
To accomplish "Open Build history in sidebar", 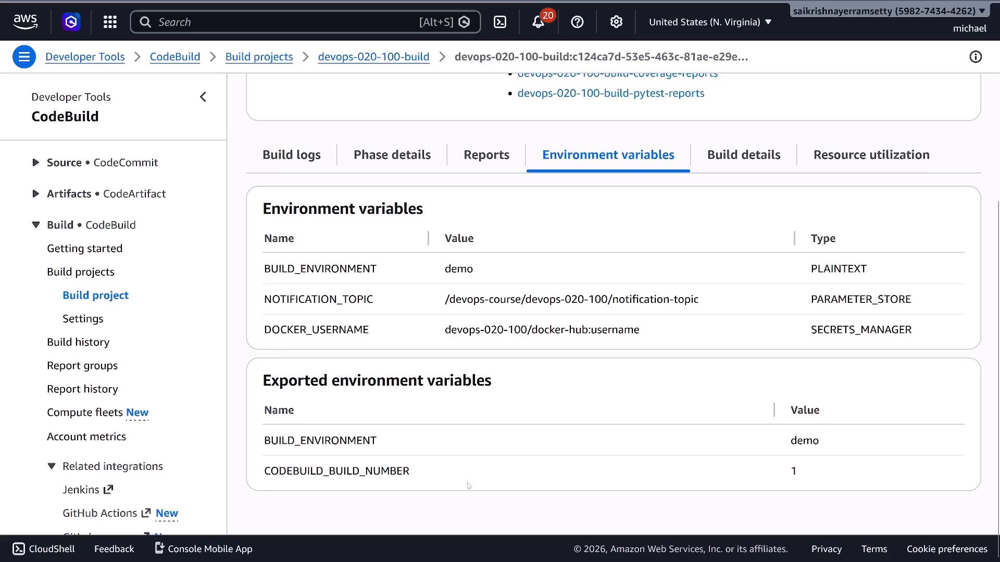I will [x=78, y=342].
